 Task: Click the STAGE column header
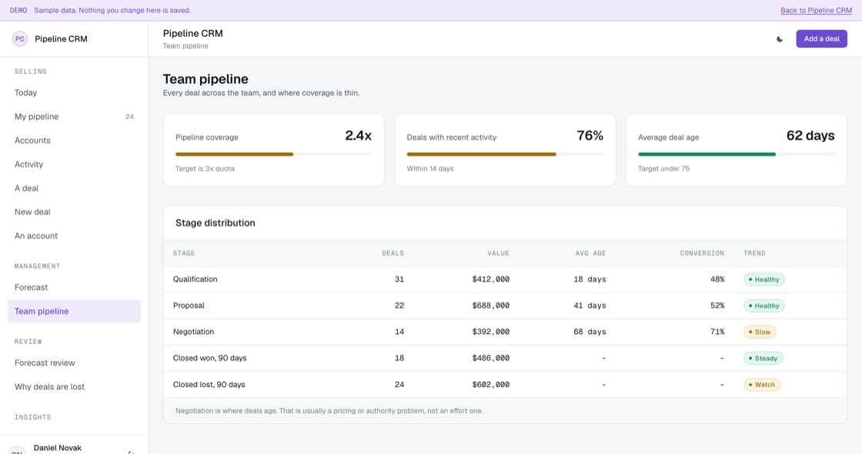[x=184, y=253]
